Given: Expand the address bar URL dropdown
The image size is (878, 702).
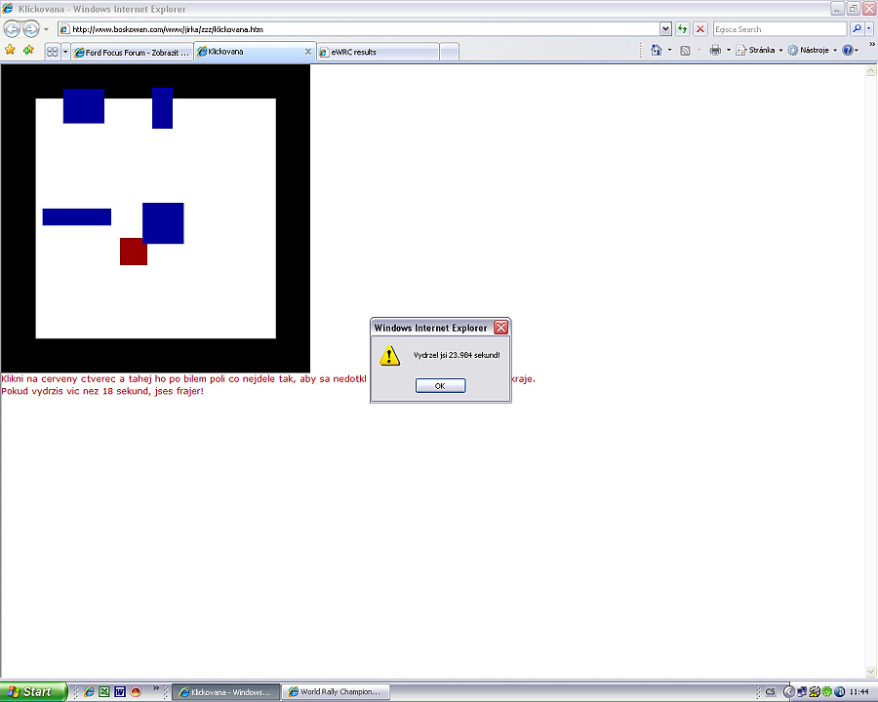Looking at the screenshot, I should [x=665, y=29].
